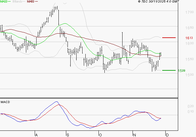This screenshot has width=196, height=137.
Task: Click the A month marker on time axis
Action: 36,135
